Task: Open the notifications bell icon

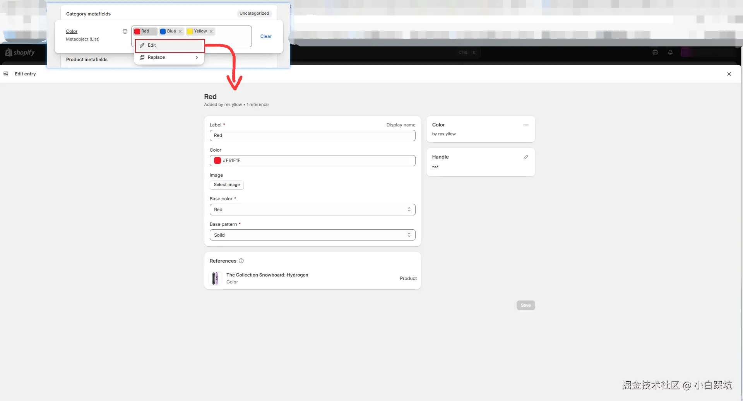Action: pos(670,52)
